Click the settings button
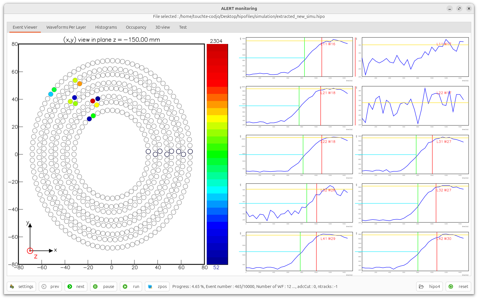 click(22, 287)
